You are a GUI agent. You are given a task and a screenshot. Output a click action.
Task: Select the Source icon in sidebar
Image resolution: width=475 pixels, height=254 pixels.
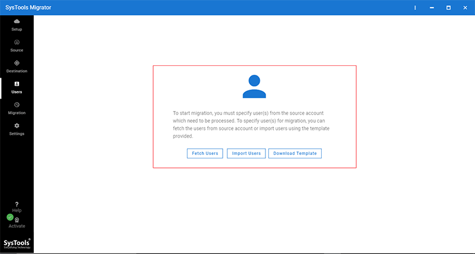tap(17, 42)
